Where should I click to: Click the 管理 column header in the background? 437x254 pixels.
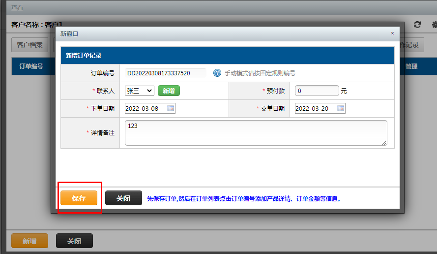(411, 66)
